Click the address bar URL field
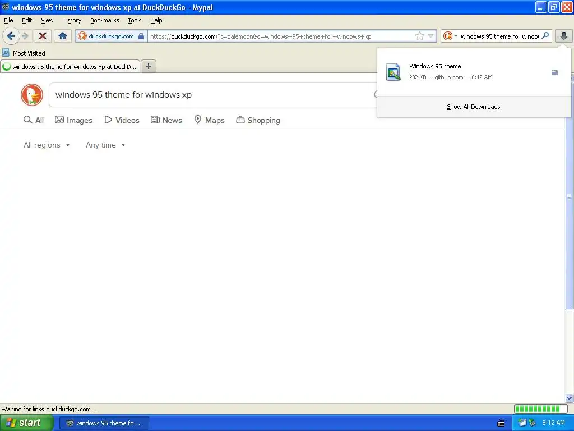This screenshot has height=431, width=574. tap(281, 36)
